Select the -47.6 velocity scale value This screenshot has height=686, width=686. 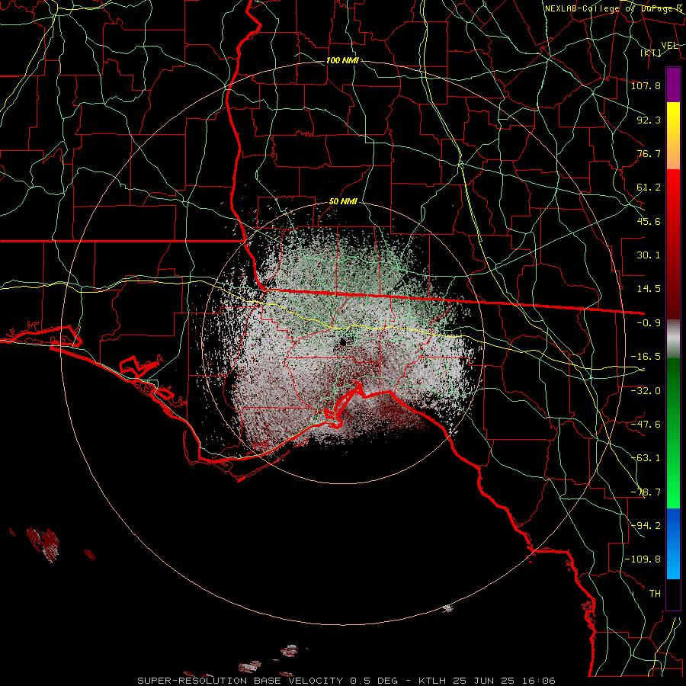coord(646,425)
